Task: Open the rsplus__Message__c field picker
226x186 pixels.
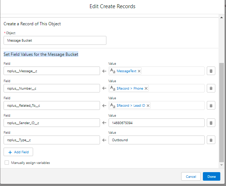Action: tap(52, 71)
